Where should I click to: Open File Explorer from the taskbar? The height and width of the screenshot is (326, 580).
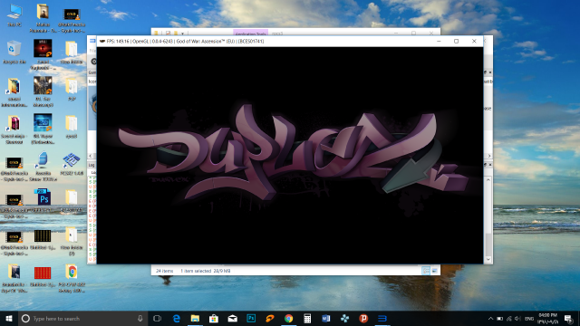pos(195,318)
